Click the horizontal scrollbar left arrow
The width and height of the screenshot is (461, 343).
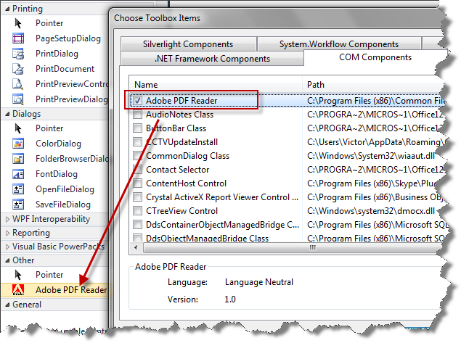[x=136, y=247]
